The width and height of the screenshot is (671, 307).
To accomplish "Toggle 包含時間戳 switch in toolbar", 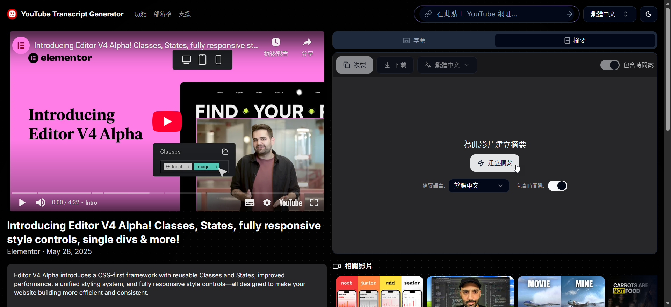I will click(x=610, y=65).
